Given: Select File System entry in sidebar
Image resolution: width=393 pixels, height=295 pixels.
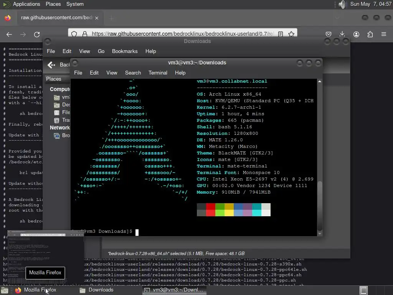Looking at the screenshot, I should (62, 113).
